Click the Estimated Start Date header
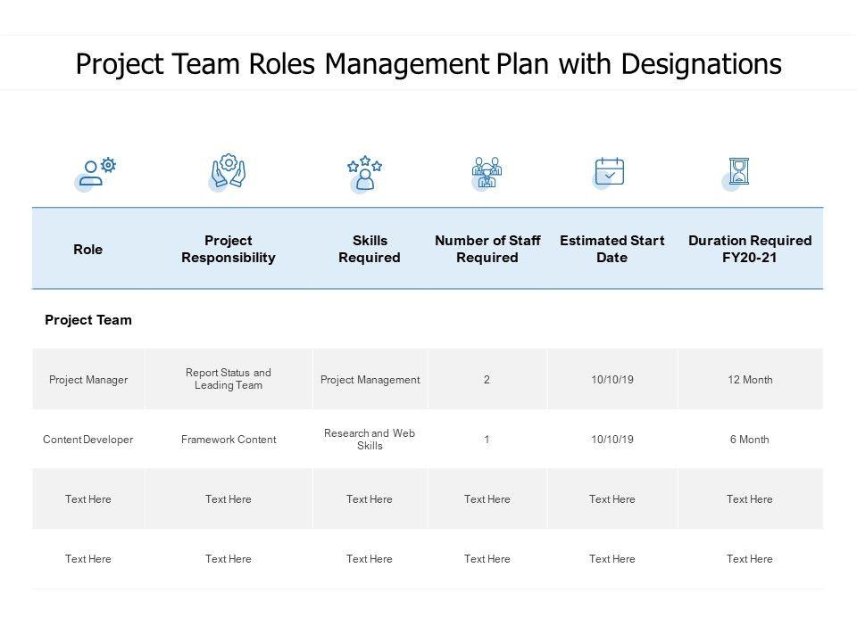Image resolution: width=857 pixels, height=642 pixels. click(x=612, y=249)
